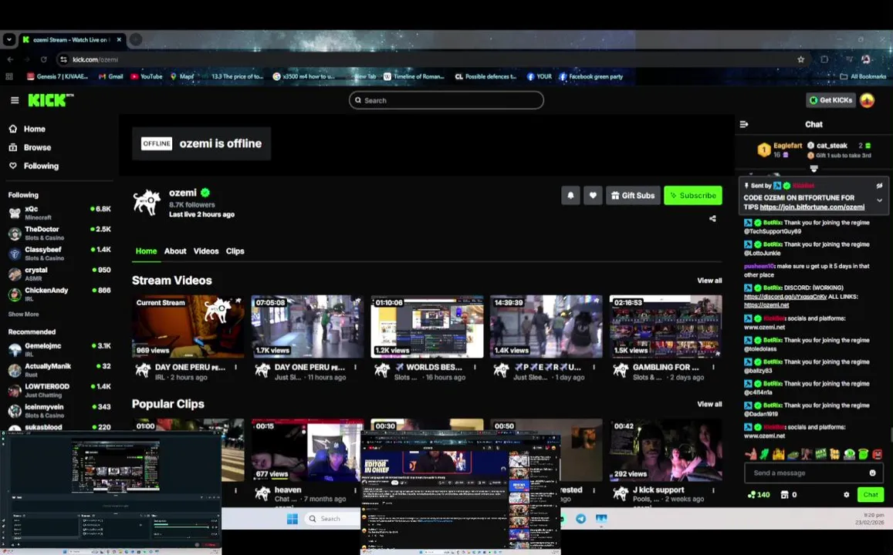Open the YouTube bookmark
The height and width of the screenshot is (555, 893).
point(147,76)
